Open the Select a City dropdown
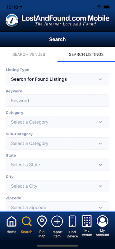Image resolution: width=115 pixels, height=249 pixels. [x=57, y=186]
